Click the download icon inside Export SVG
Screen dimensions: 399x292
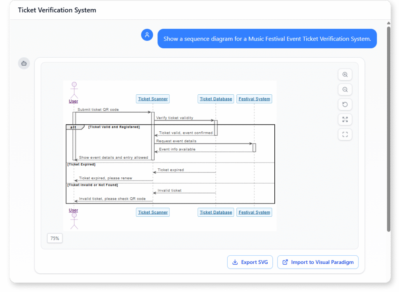235,262
